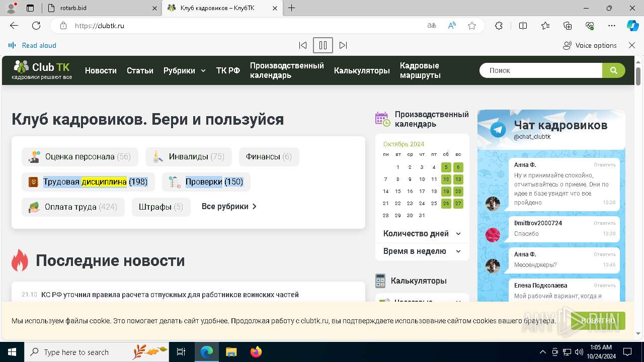Viewport: 644px width, 362px height.
Task: Click the Read aloud icon in address bar
Action: tap(452, 26)
